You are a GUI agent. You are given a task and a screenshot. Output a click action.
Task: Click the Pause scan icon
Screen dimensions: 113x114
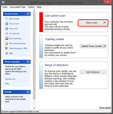(x=7, y=23)
